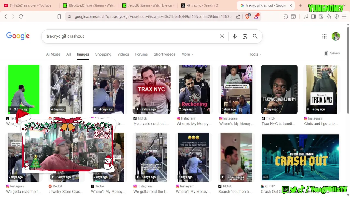
Task: Select the Images tab
Action: pyautogui.click(x=83, y=54)
